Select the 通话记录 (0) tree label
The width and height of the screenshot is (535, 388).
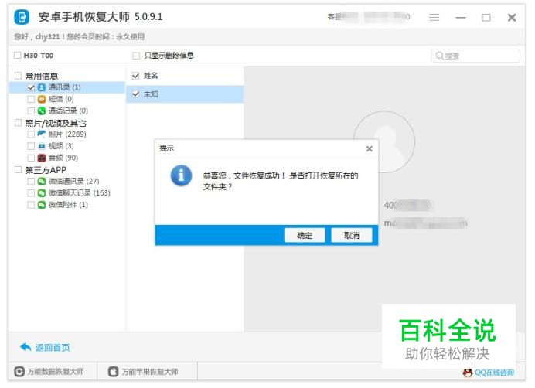[x=68, y=111]
